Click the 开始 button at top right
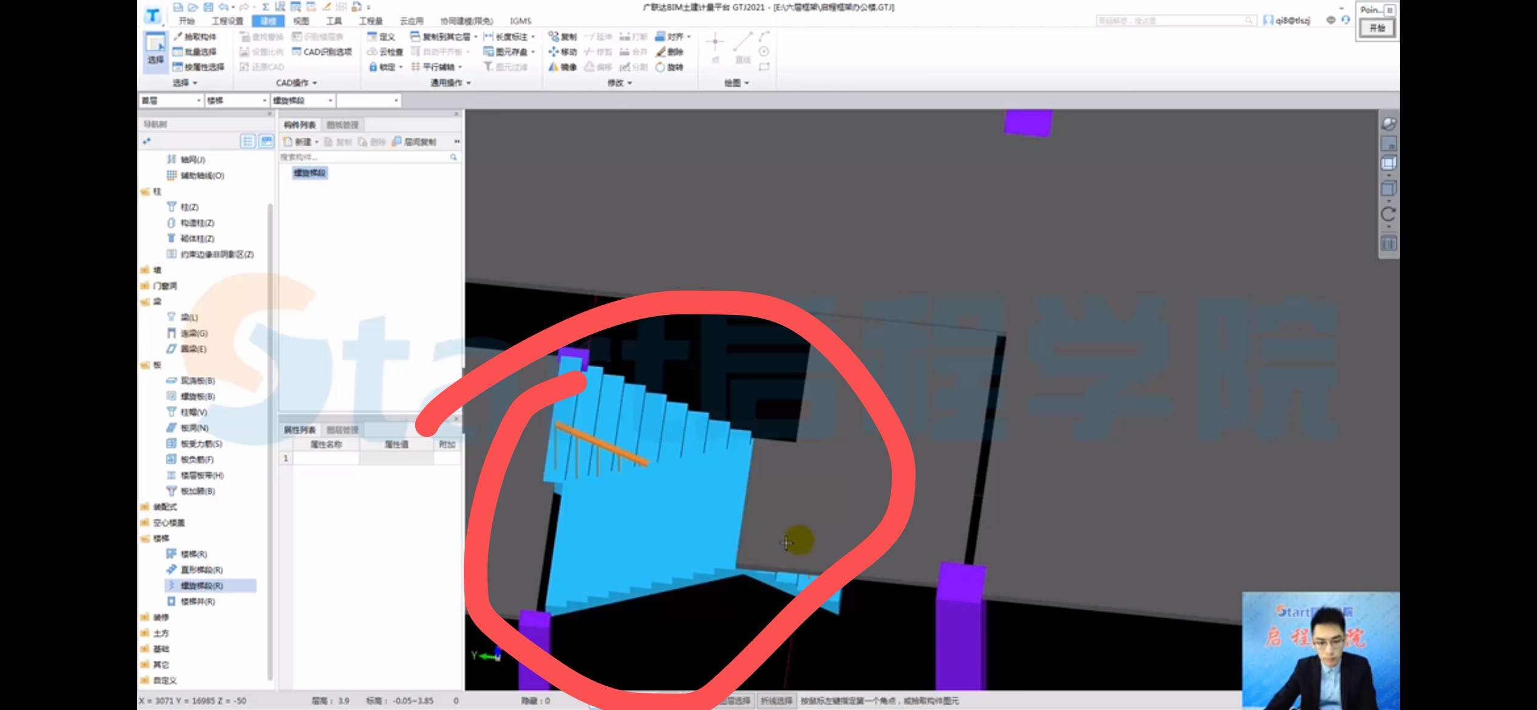 (x=1377, y=28)
